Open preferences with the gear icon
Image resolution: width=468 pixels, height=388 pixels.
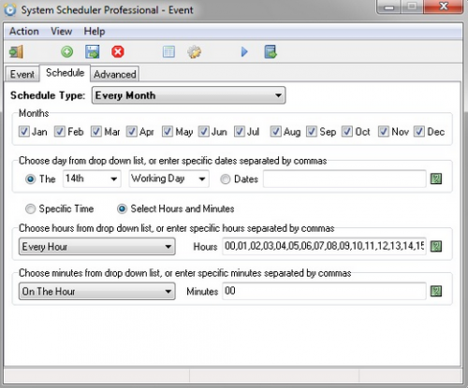pos(195,51)
